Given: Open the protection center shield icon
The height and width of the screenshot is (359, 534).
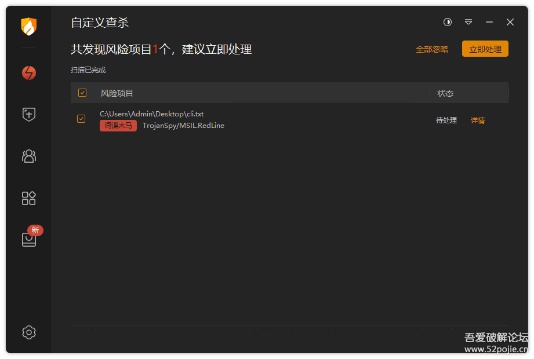Looking at the screenshot, I should tap(28, 115).
